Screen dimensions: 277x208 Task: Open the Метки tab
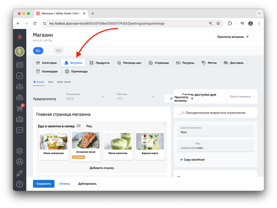coord(209,63)
